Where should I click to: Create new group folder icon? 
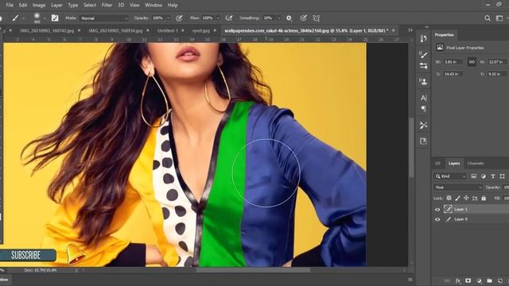490,280
